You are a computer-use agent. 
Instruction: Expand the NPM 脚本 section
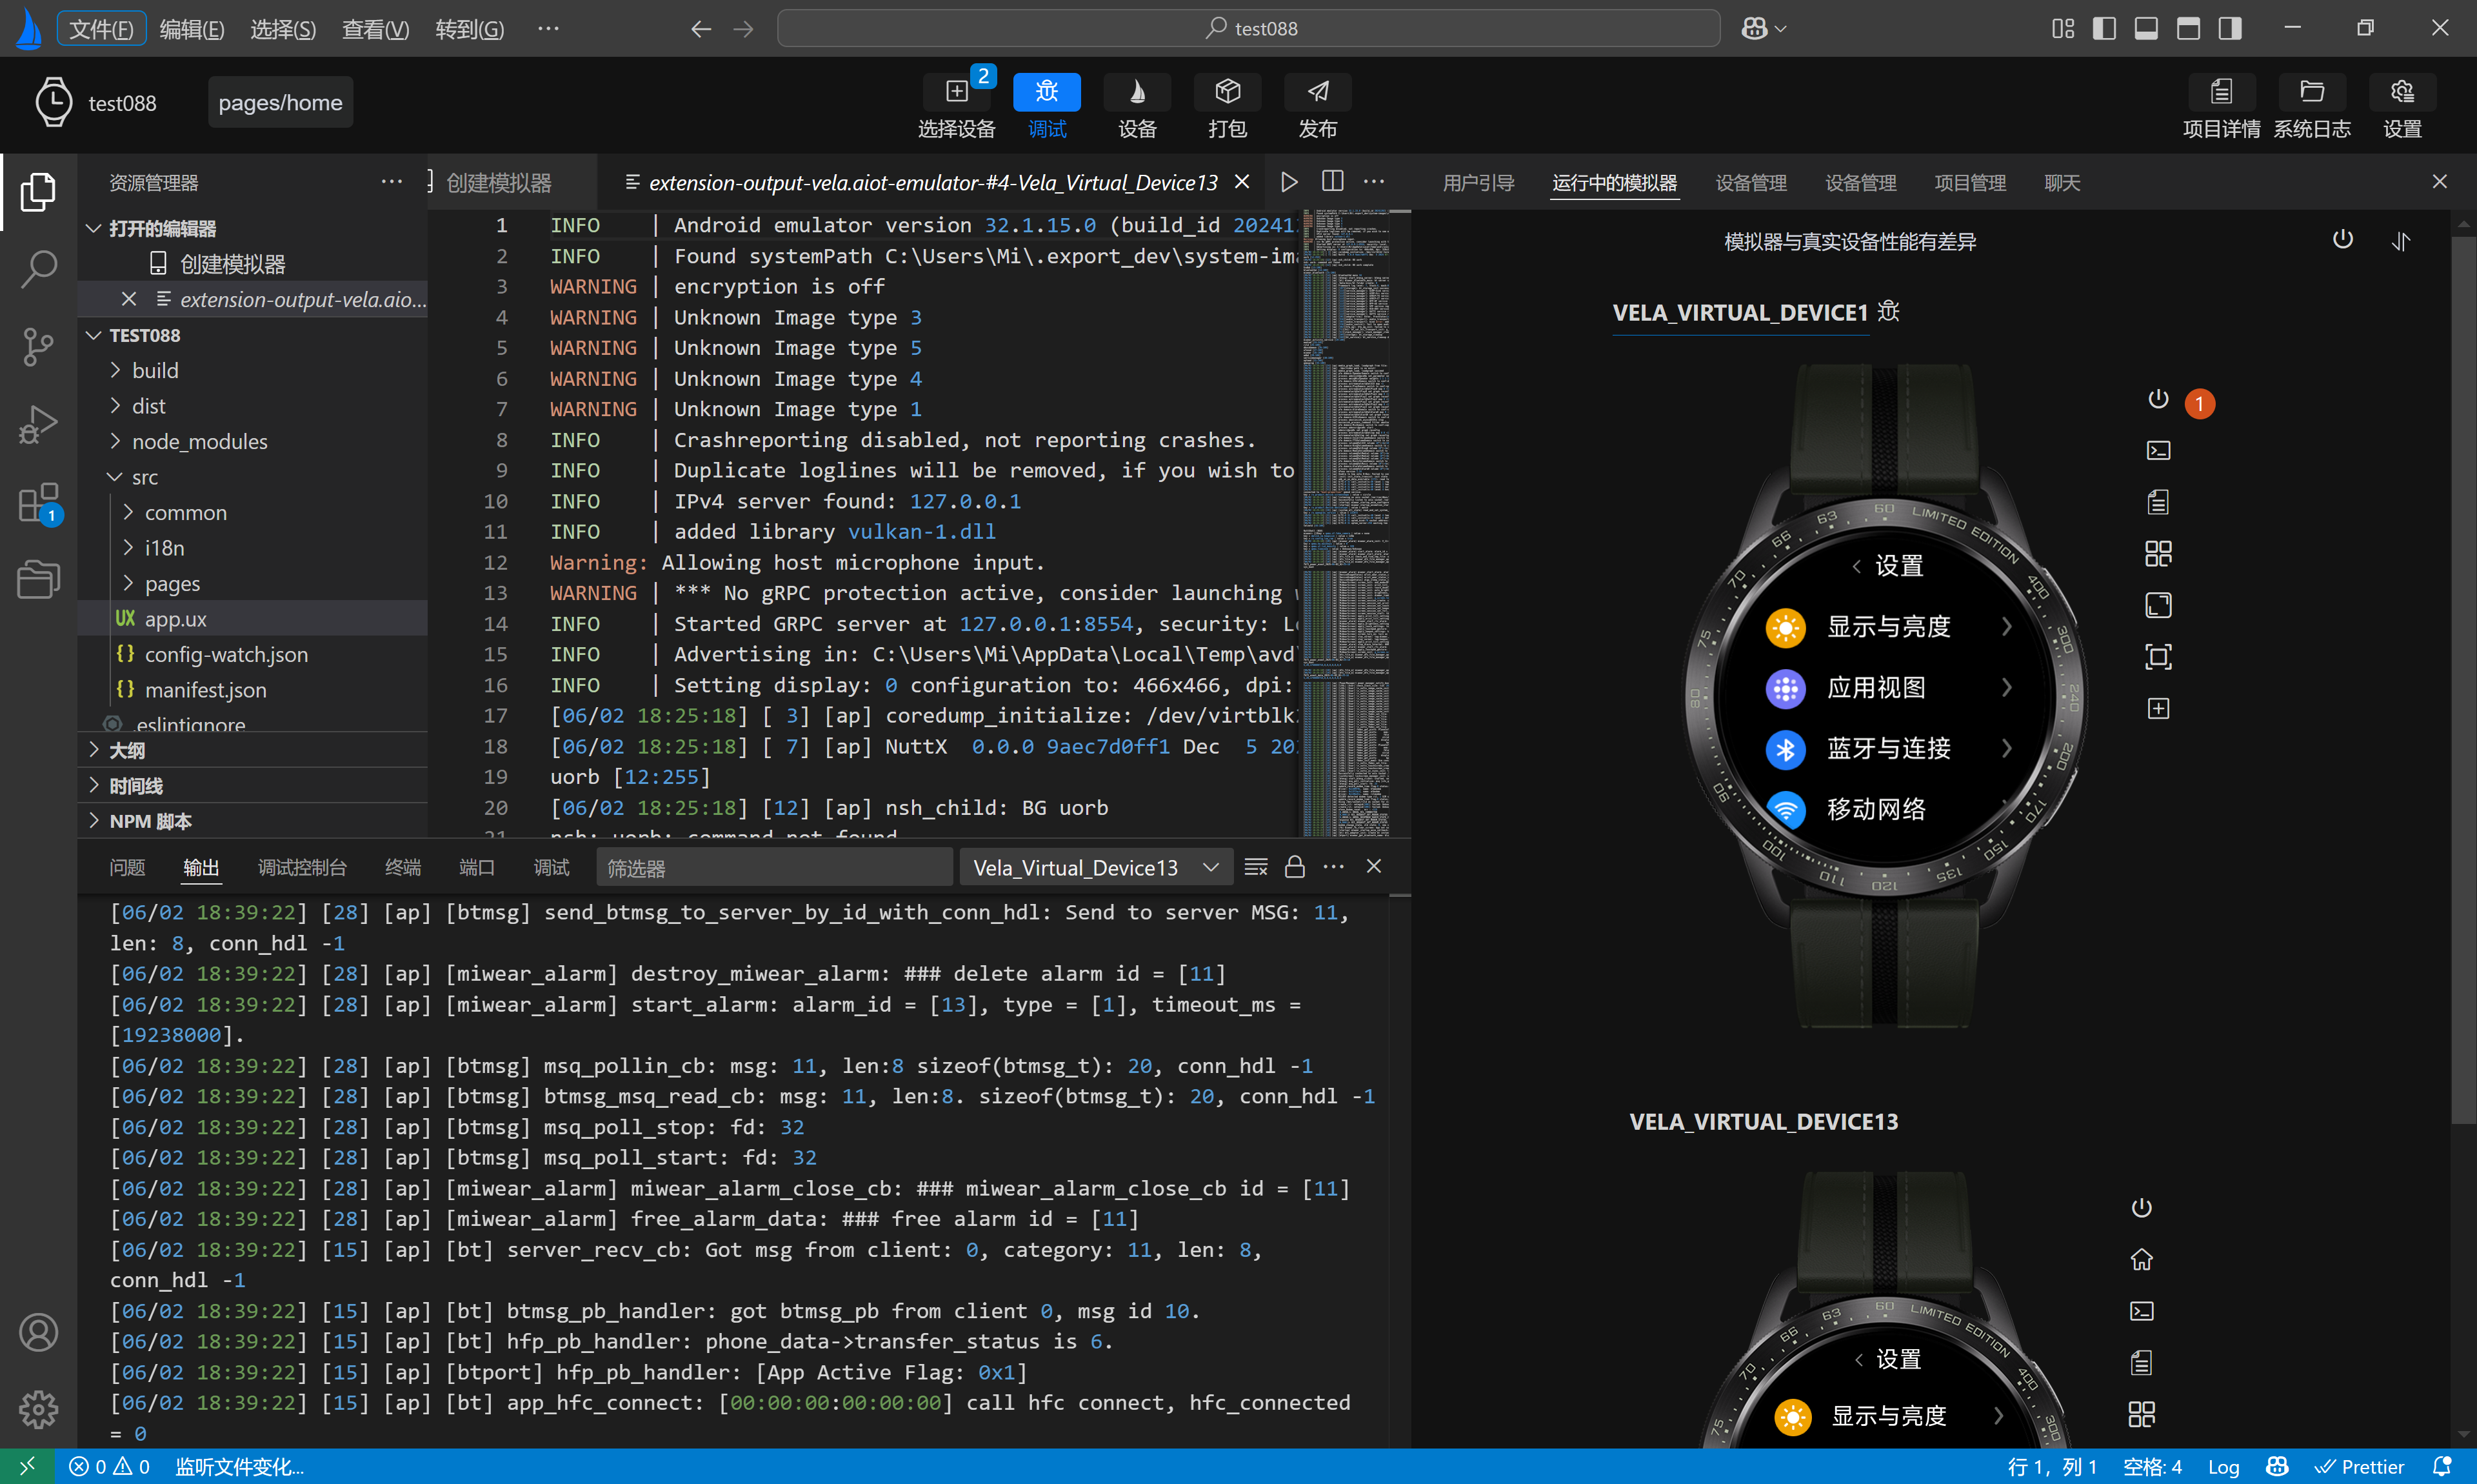click(x=150, y=821)
